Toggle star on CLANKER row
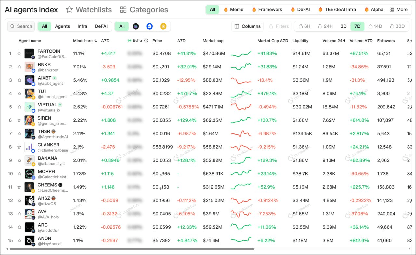Viewport: 416px width, 255px height. tap(19, 147)
